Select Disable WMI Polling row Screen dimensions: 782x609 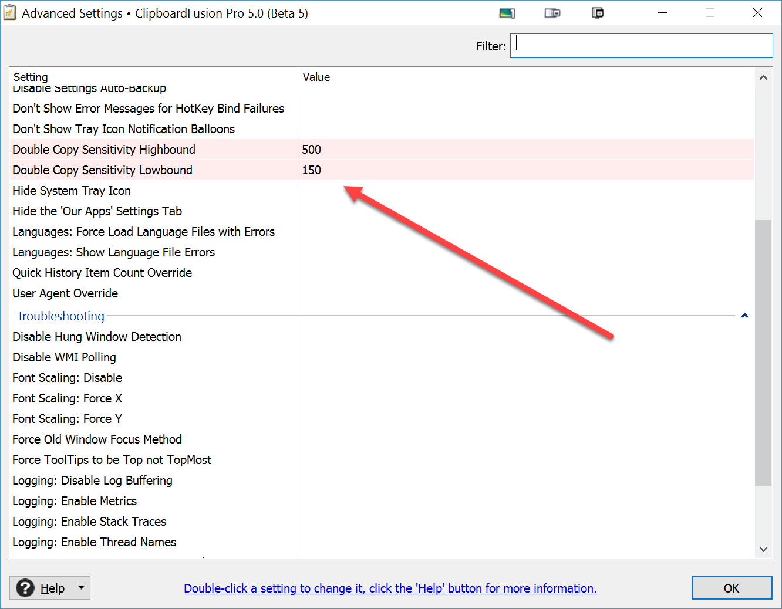tap(65, 357)
